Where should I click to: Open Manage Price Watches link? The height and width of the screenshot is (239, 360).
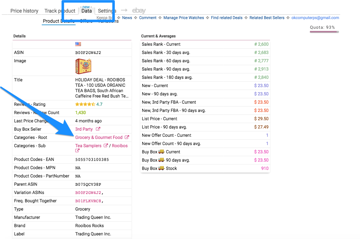click(x=184, y=18)
